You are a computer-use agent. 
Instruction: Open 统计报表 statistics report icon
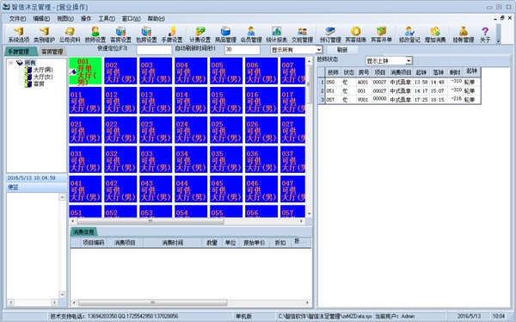[277, 35]
